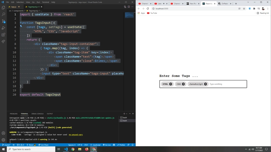
Task: Click the Type something tags input field
Action: [x=227, y=84]
